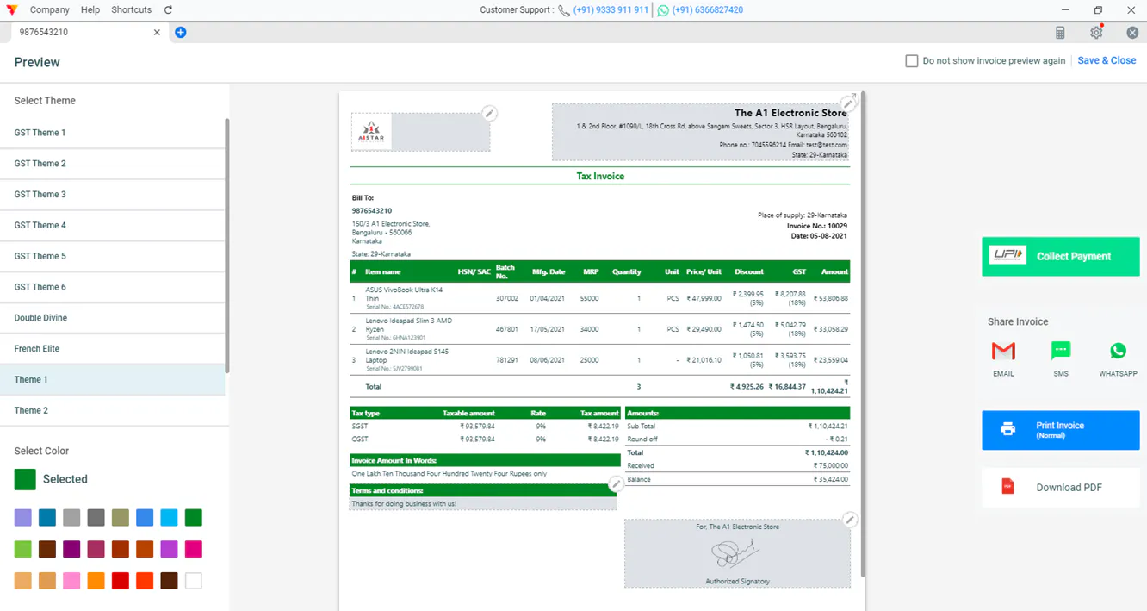The height and width of the screenshot is (611, 1147).
Task: Click the ASUS VivoBook Ultra K14 item row
Action: [600, 298]
